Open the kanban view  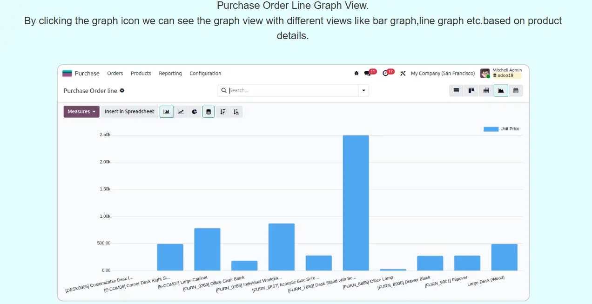(471, 90)
